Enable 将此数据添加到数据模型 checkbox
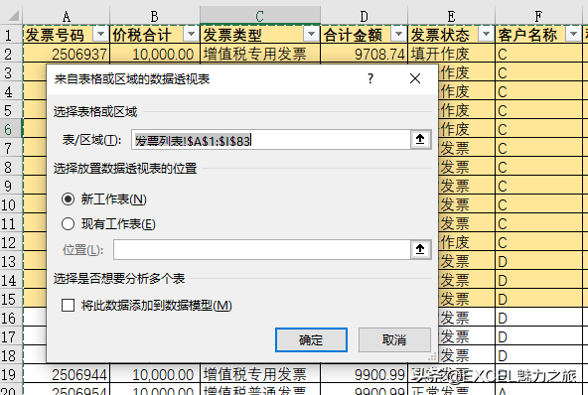 pos(147,305)
